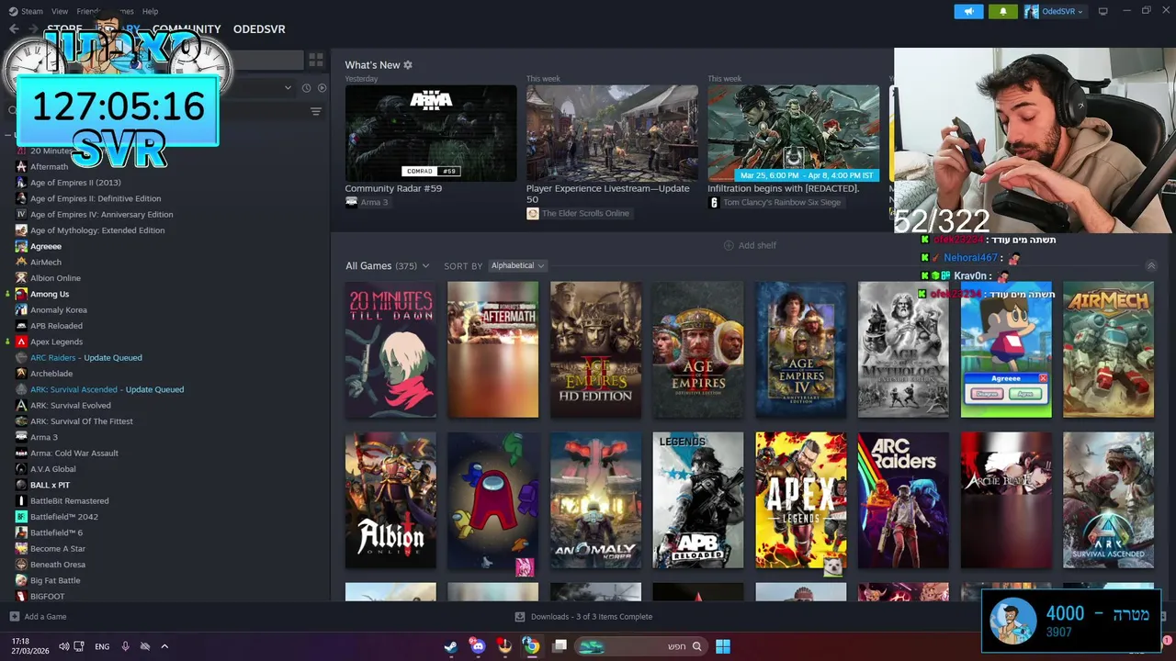Select Apex Legends in the game list
This screenshot has height=661, width=1176.
point(56,342)
